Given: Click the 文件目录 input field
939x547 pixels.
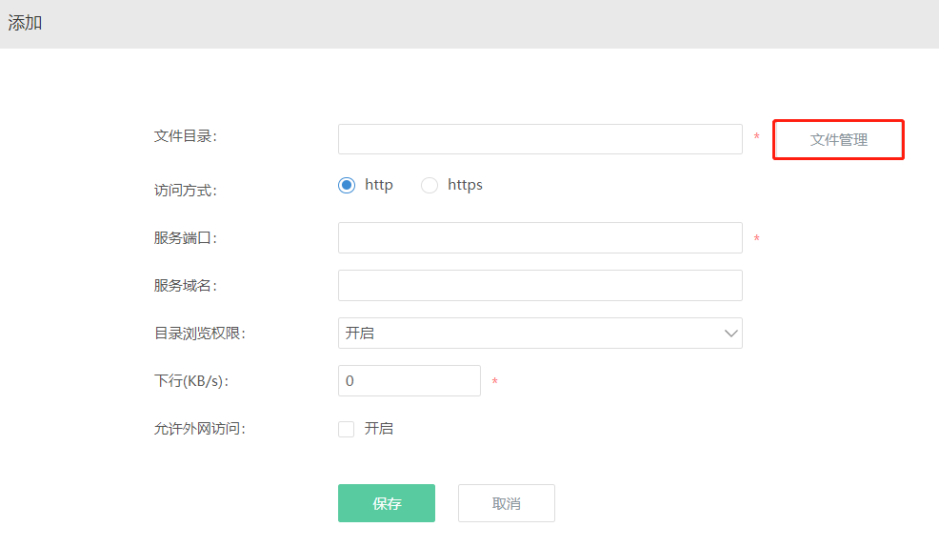Looking at the screenshot, I should (540, 139).
